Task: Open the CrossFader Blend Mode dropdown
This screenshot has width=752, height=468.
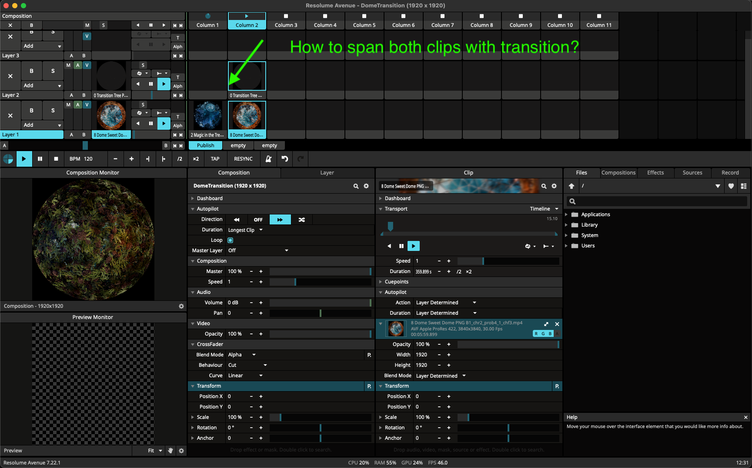Action: pos(242,355)
